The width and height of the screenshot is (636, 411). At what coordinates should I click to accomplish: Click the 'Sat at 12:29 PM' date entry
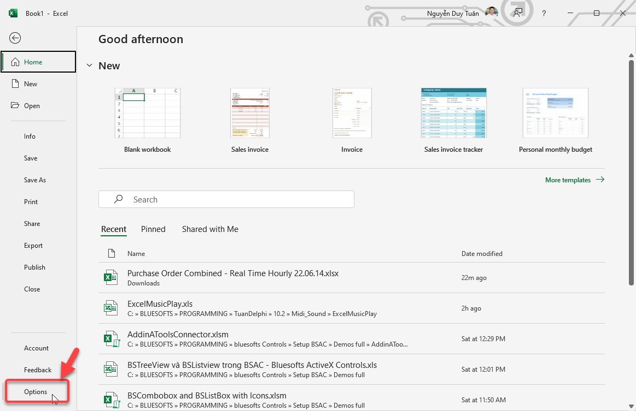point(483,339)
